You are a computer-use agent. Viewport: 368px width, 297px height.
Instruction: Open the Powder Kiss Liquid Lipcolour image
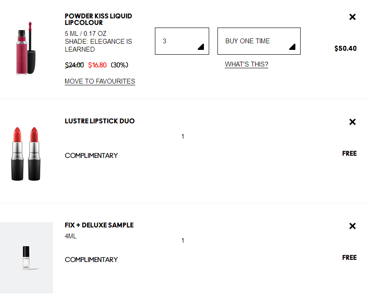click(x=26, y=48)
